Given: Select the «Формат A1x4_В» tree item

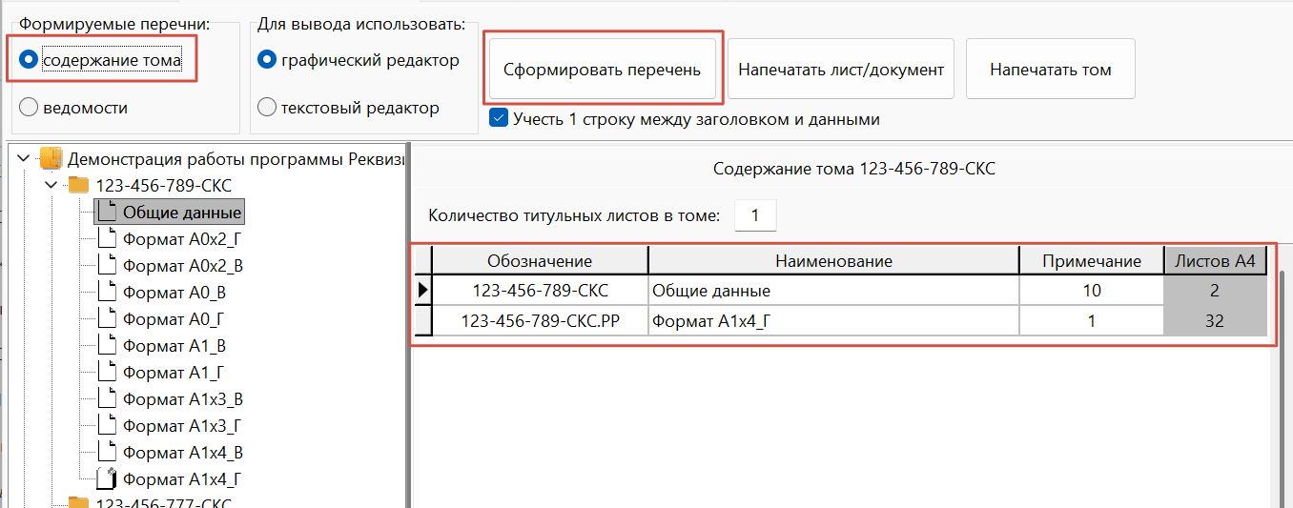Looking at the screenshot, I should point(183,452).
